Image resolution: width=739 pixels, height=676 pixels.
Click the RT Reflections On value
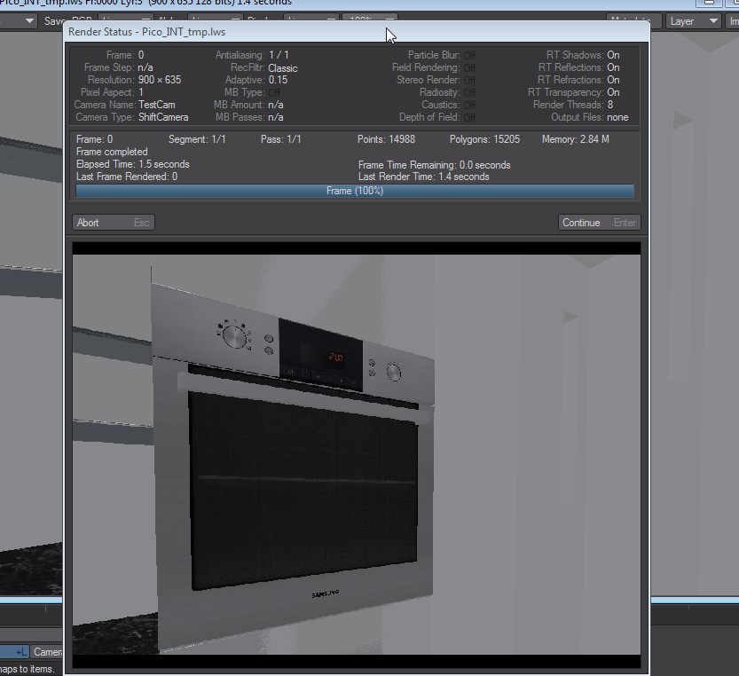pos(613,67)
